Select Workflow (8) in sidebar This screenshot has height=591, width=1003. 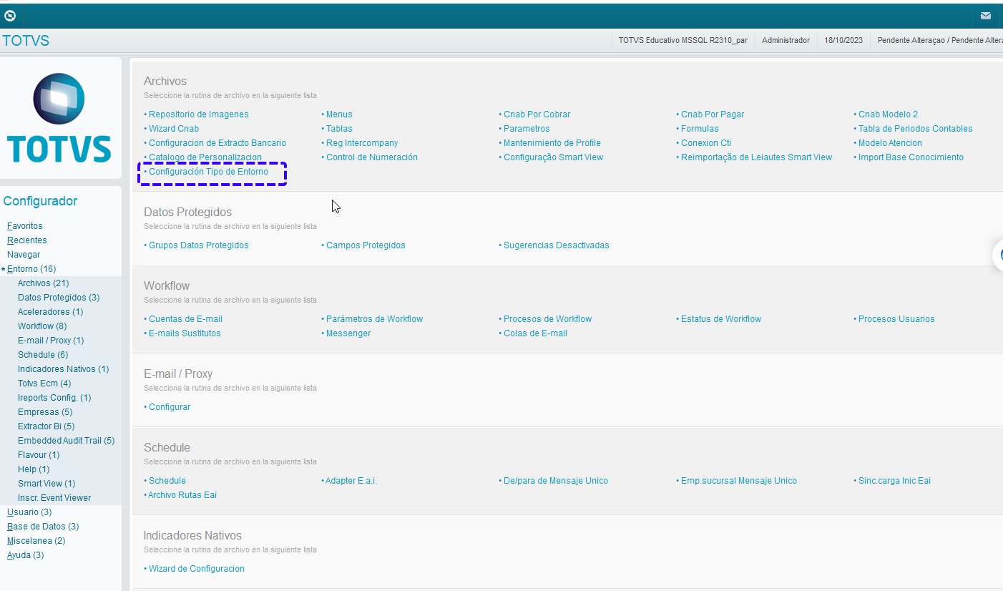point(42,326)
